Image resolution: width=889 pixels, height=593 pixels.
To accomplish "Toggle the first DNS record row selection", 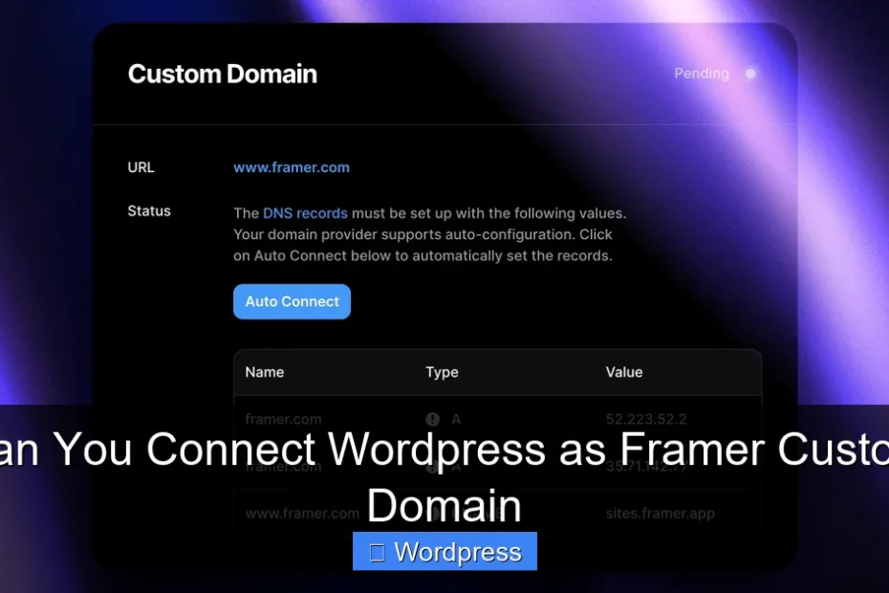I will point(497,419).
